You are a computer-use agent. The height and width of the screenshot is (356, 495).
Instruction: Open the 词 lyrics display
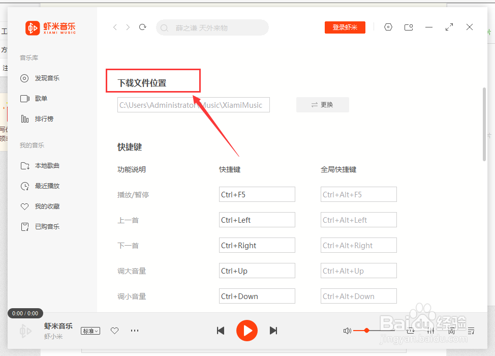451,331
